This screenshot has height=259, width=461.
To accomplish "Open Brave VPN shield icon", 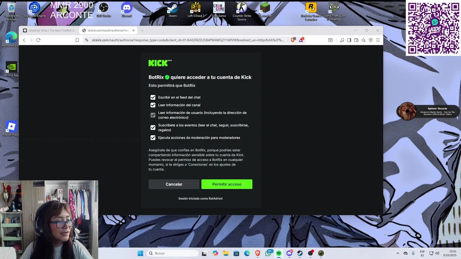I will tap(371, 40).
